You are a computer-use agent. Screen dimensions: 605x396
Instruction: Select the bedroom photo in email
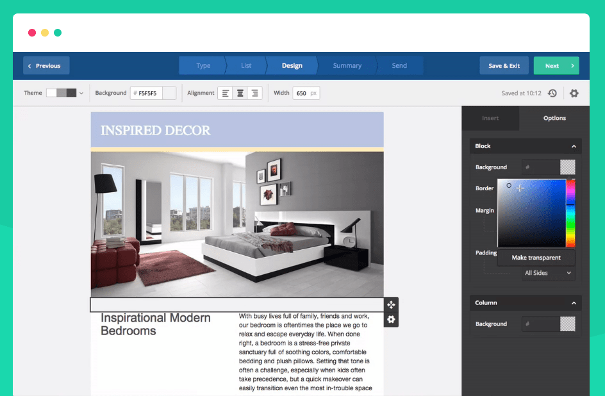click(237, 224)
